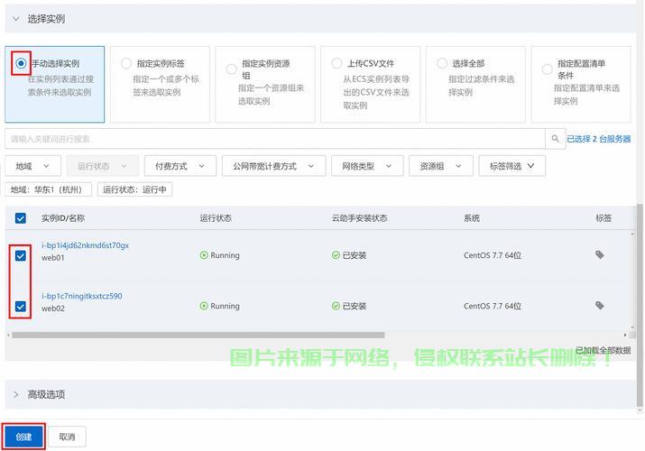Click the 云助手安装状态 column header
Image resolution: width=645 pixels, height=451 pixels.
point(360,218)
